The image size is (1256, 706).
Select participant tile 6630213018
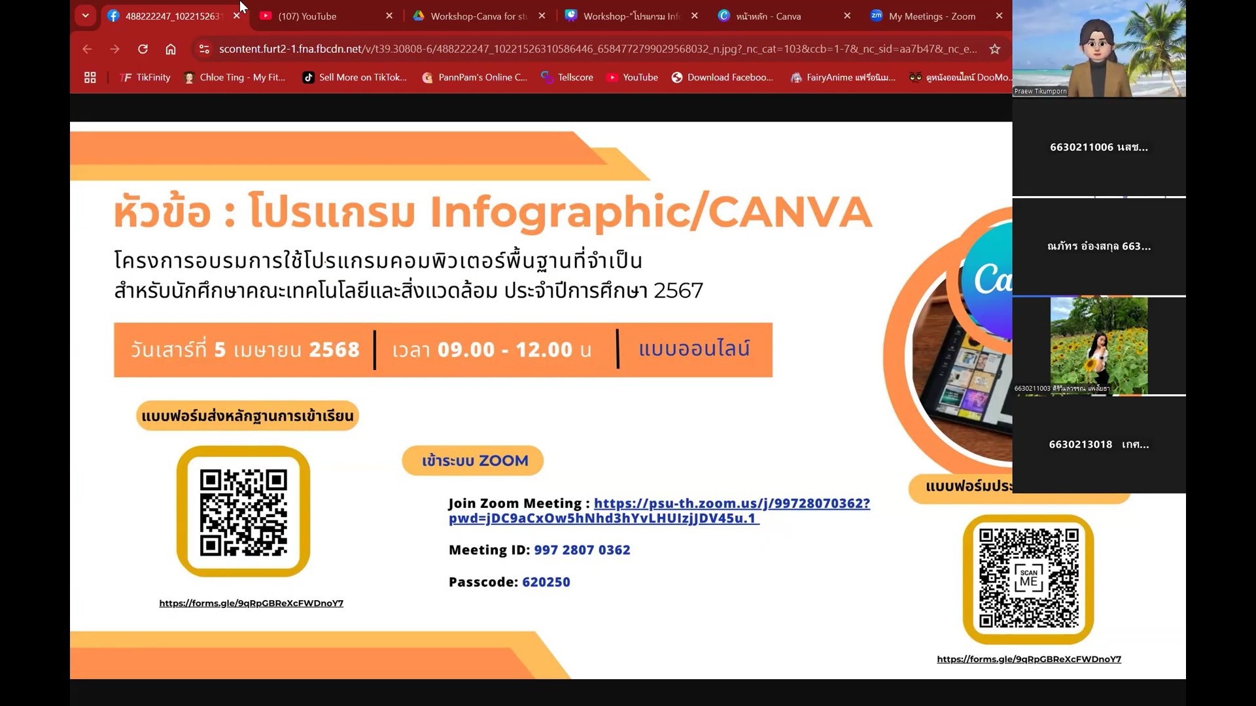[1099, 445]
